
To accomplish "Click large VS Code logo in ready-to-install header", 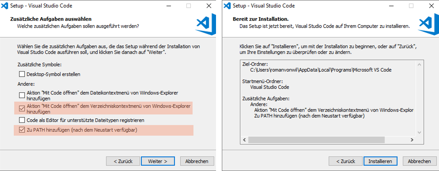I will click(429, 24).
